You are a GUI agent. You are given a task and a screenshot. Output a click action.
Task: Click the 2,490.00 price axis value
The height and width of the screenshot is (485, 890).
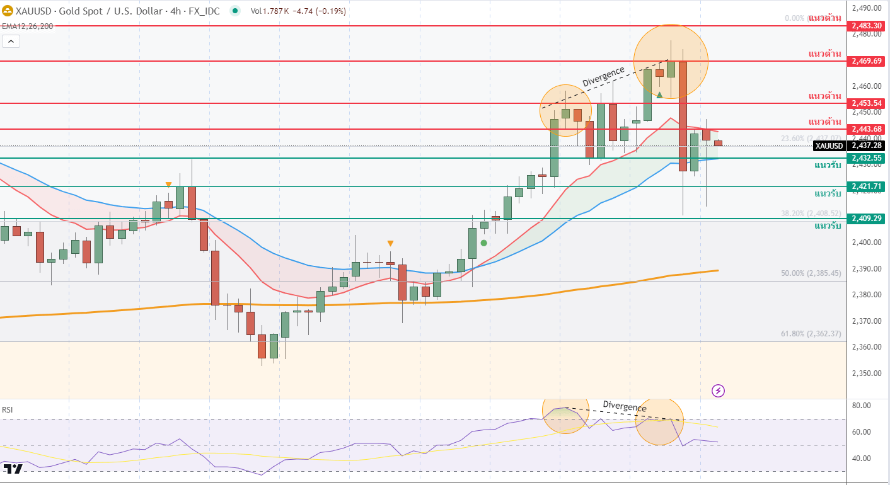[866, 8]
